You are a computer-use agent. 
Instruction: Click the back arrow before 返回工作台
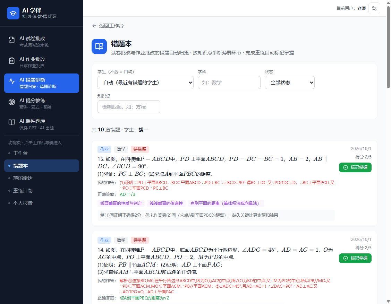click(94, 26)
